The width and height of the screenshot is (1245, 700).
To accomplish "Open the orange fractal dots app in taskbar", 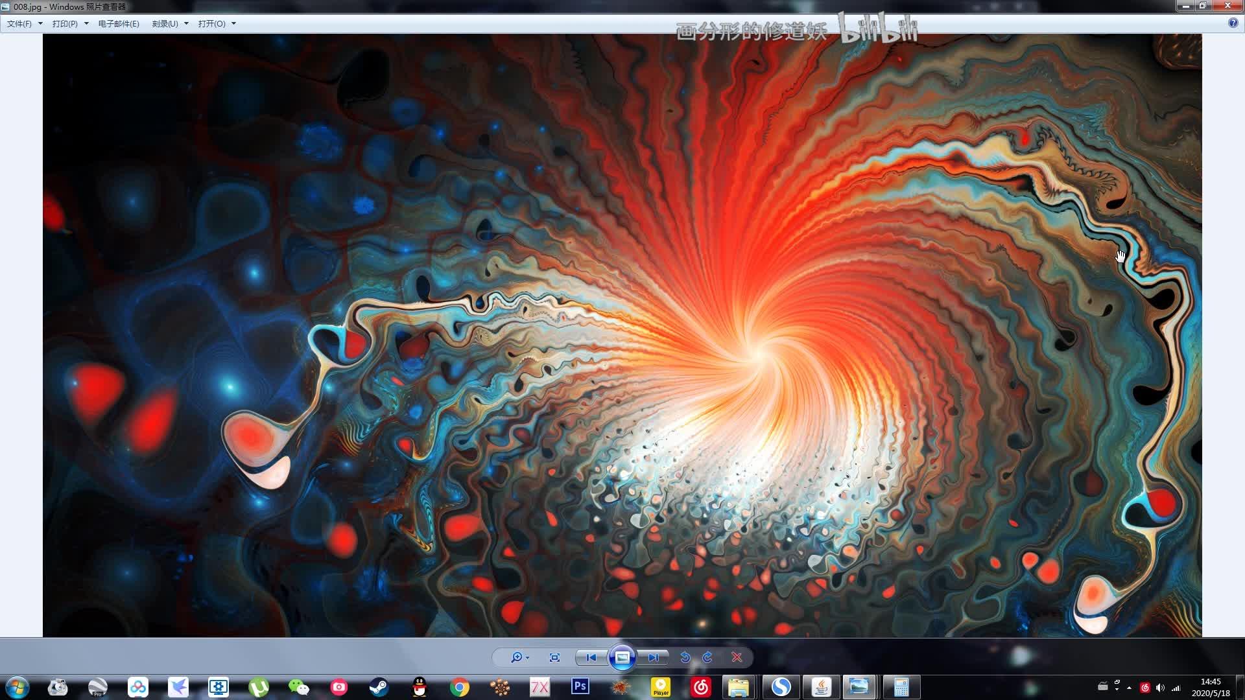I will point(500,687).
